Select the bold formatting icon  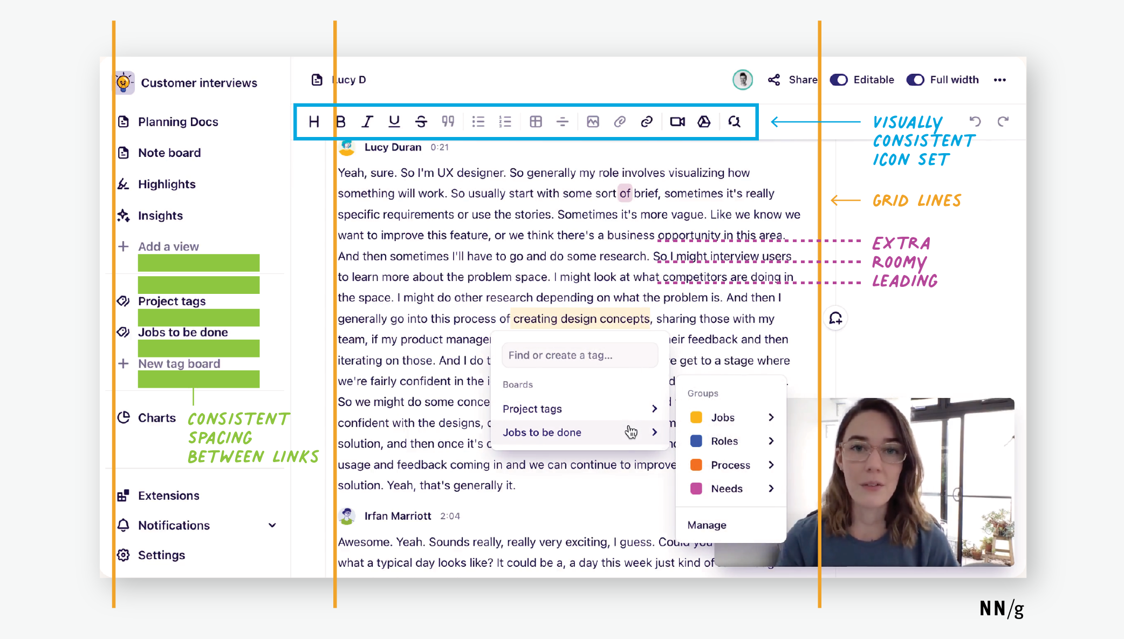click(340, 121)
